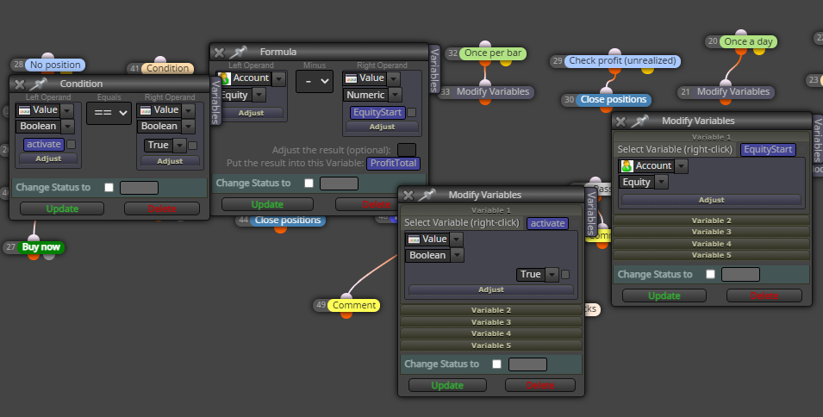
Task: Click Account icon in Formula left operand
Action: click(225, 78)
